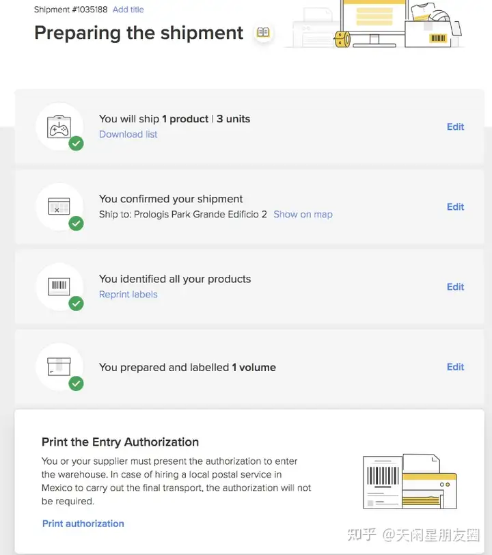Edit the confirmed shipment step
Screen dimensions: 492x555
455,206
